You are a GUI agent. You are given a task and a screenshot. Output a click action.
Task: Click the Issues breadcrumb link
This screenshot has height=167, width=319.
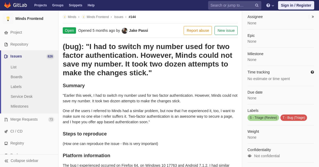[x=119, y=17]
